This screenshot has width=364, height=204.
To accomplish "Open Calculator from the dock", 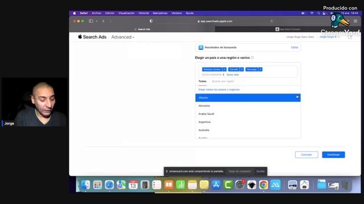I will [x=145, y=185].
